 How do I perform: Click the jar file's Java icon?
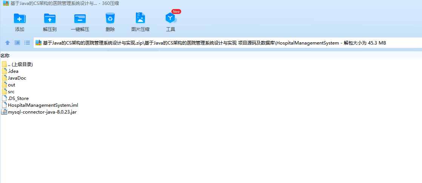(4, 112)
